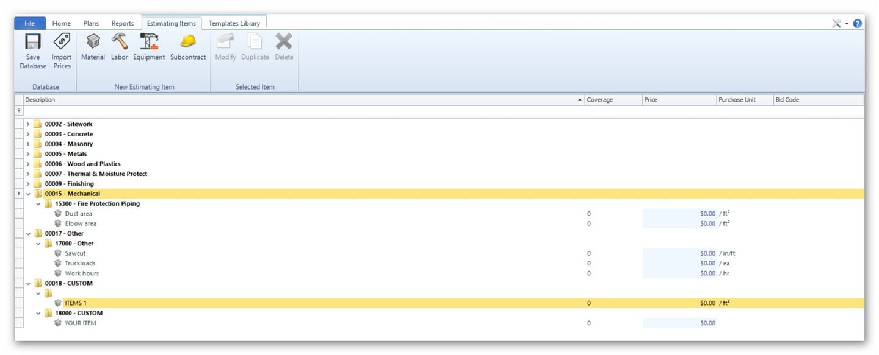Click the folder icon of 00004 - Masonry
Screen dimensions: 879x355
coord(37,144)
